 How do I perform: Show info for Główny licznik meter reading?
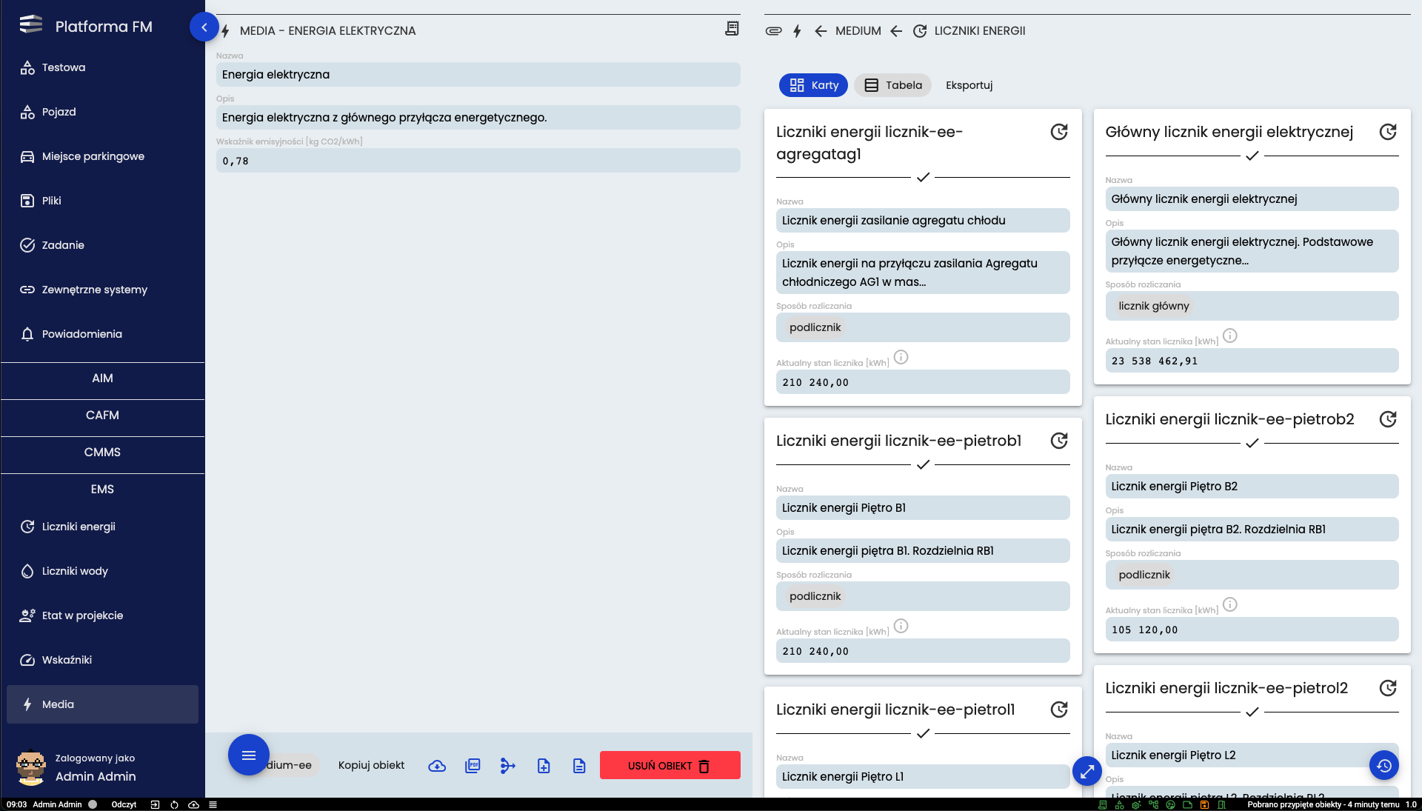(x=1229, y=336)
